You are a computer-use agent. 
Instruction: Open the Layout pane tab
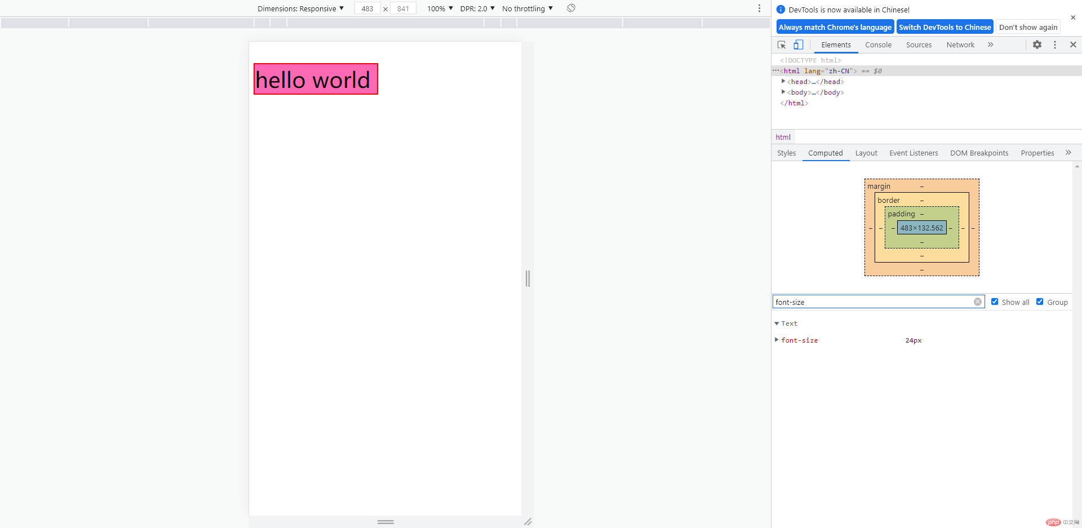(866, 153)
